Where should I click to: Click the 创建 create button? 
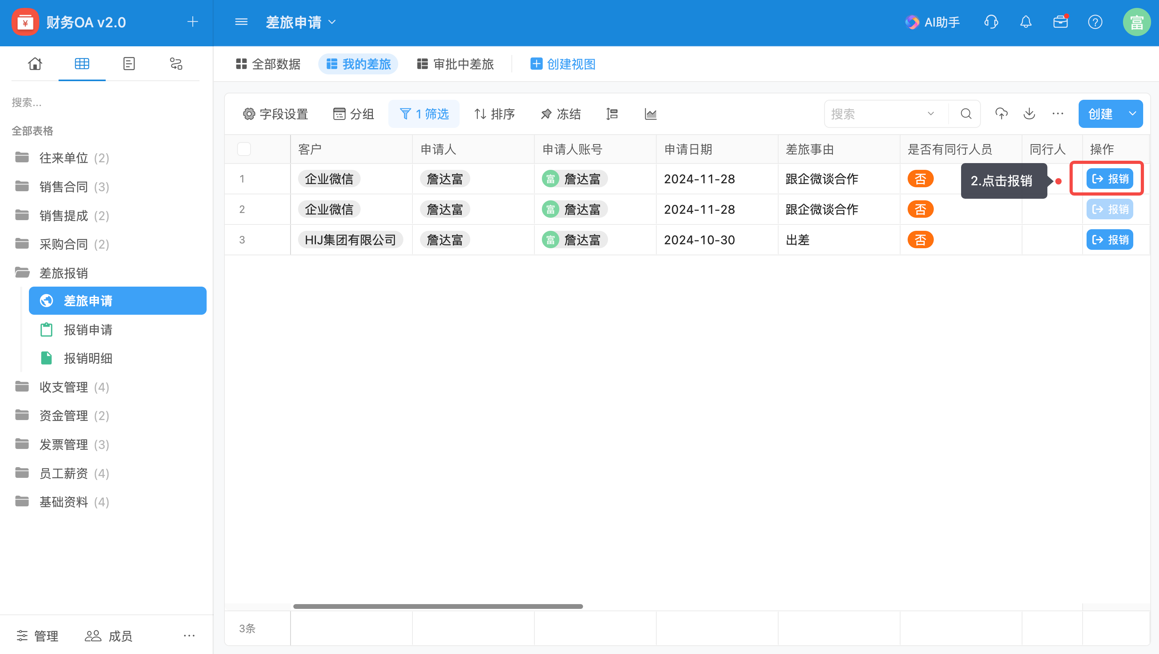pos(1100,114)
